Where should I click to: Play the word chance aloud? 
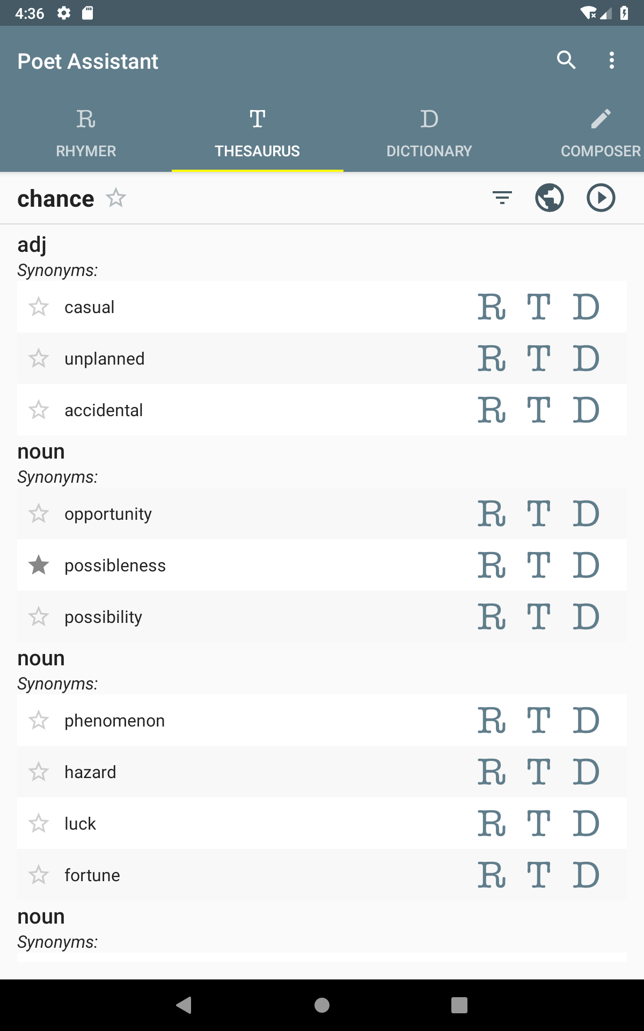point(601,198)
